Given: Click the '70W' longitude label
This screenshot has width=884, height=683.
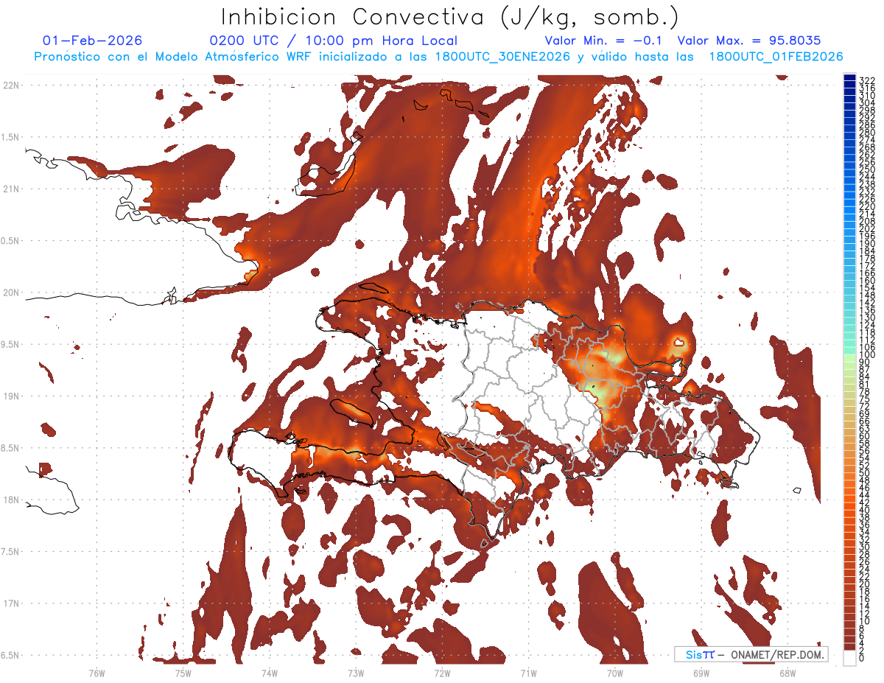Looking at the screenshot, I should pyautogui.click(x=614, y=673).
